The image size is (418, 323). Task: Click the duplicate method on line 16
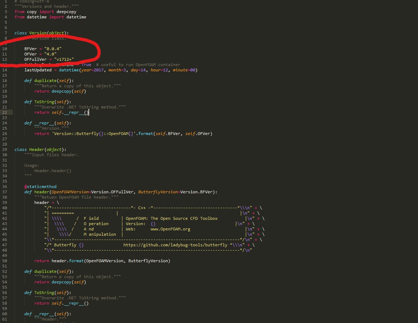click(x=45, y=81)
